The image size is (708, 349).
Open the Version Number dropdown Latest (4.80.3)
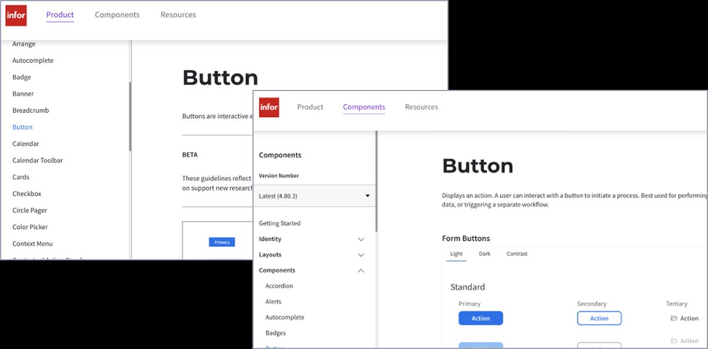tap(315, 196)
